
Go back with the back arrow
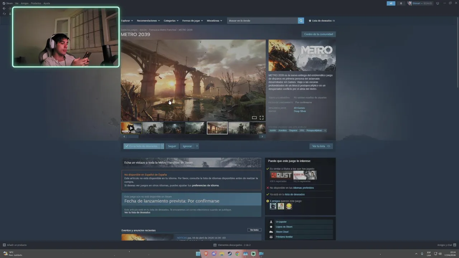pos(4,8)
